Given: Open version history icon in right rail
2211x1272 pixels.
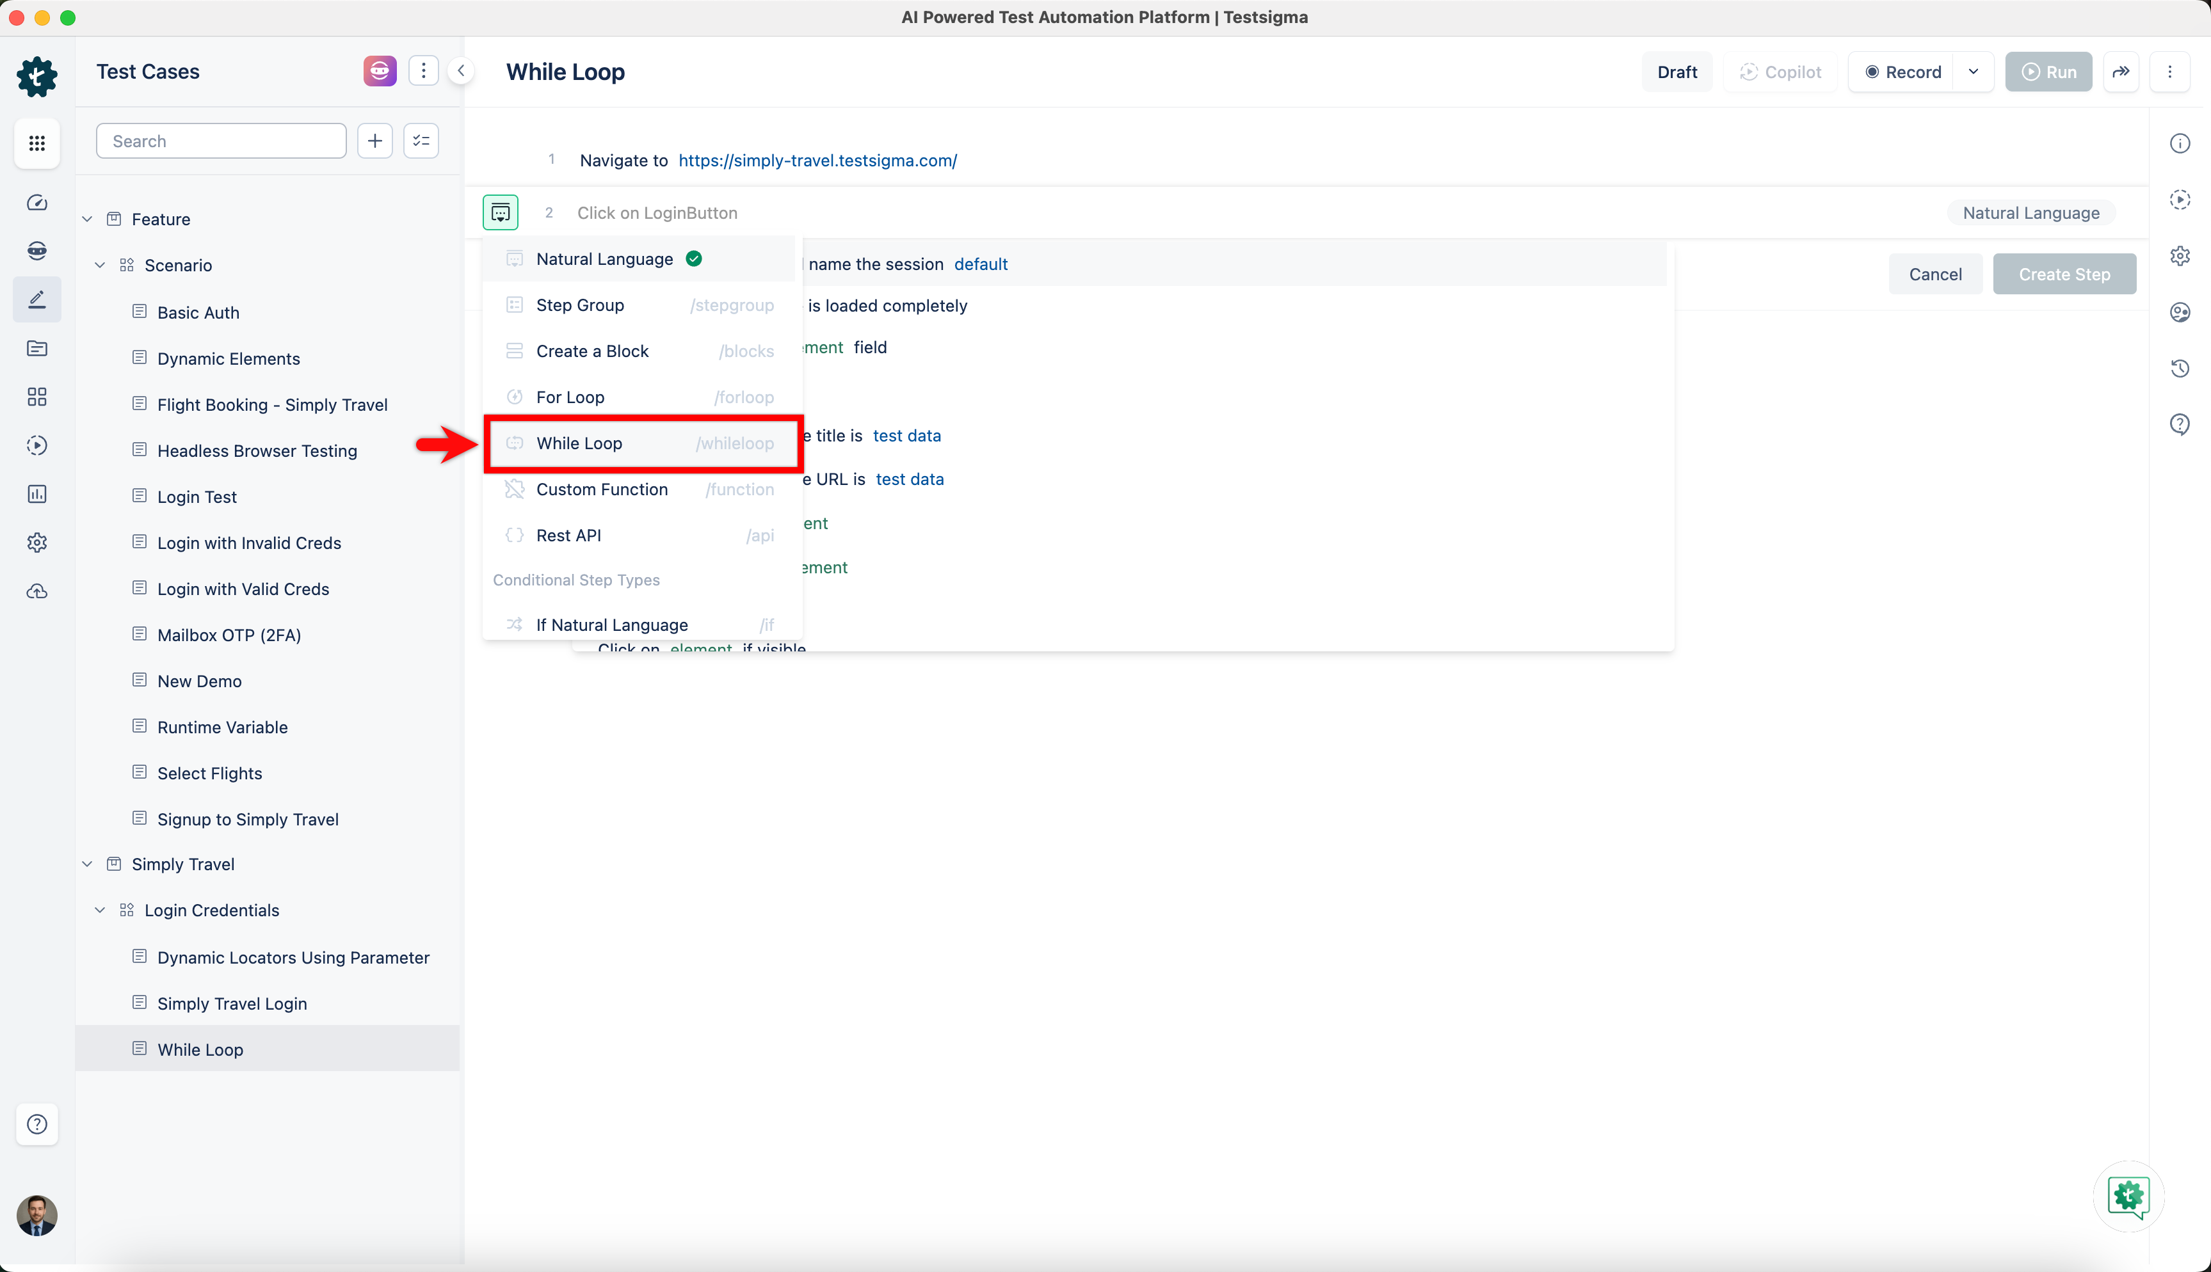Looking at the screenshot, I should pos(2180,368).
